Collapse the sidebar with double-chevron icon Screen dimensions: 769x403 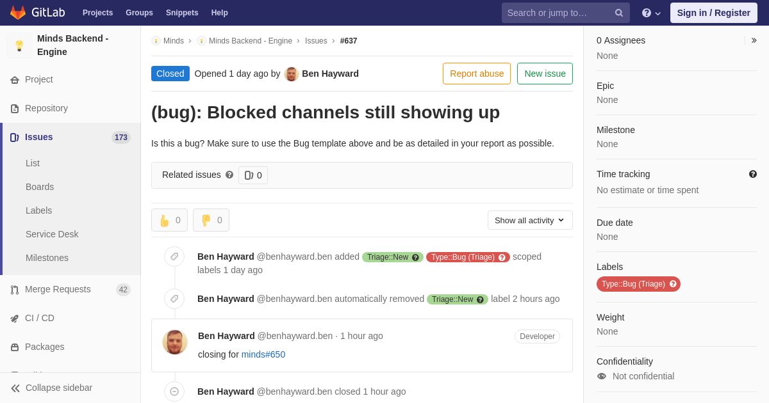(x=15, y=388)
